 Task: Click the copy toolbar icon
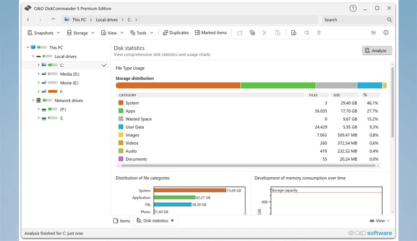(252, 33)
